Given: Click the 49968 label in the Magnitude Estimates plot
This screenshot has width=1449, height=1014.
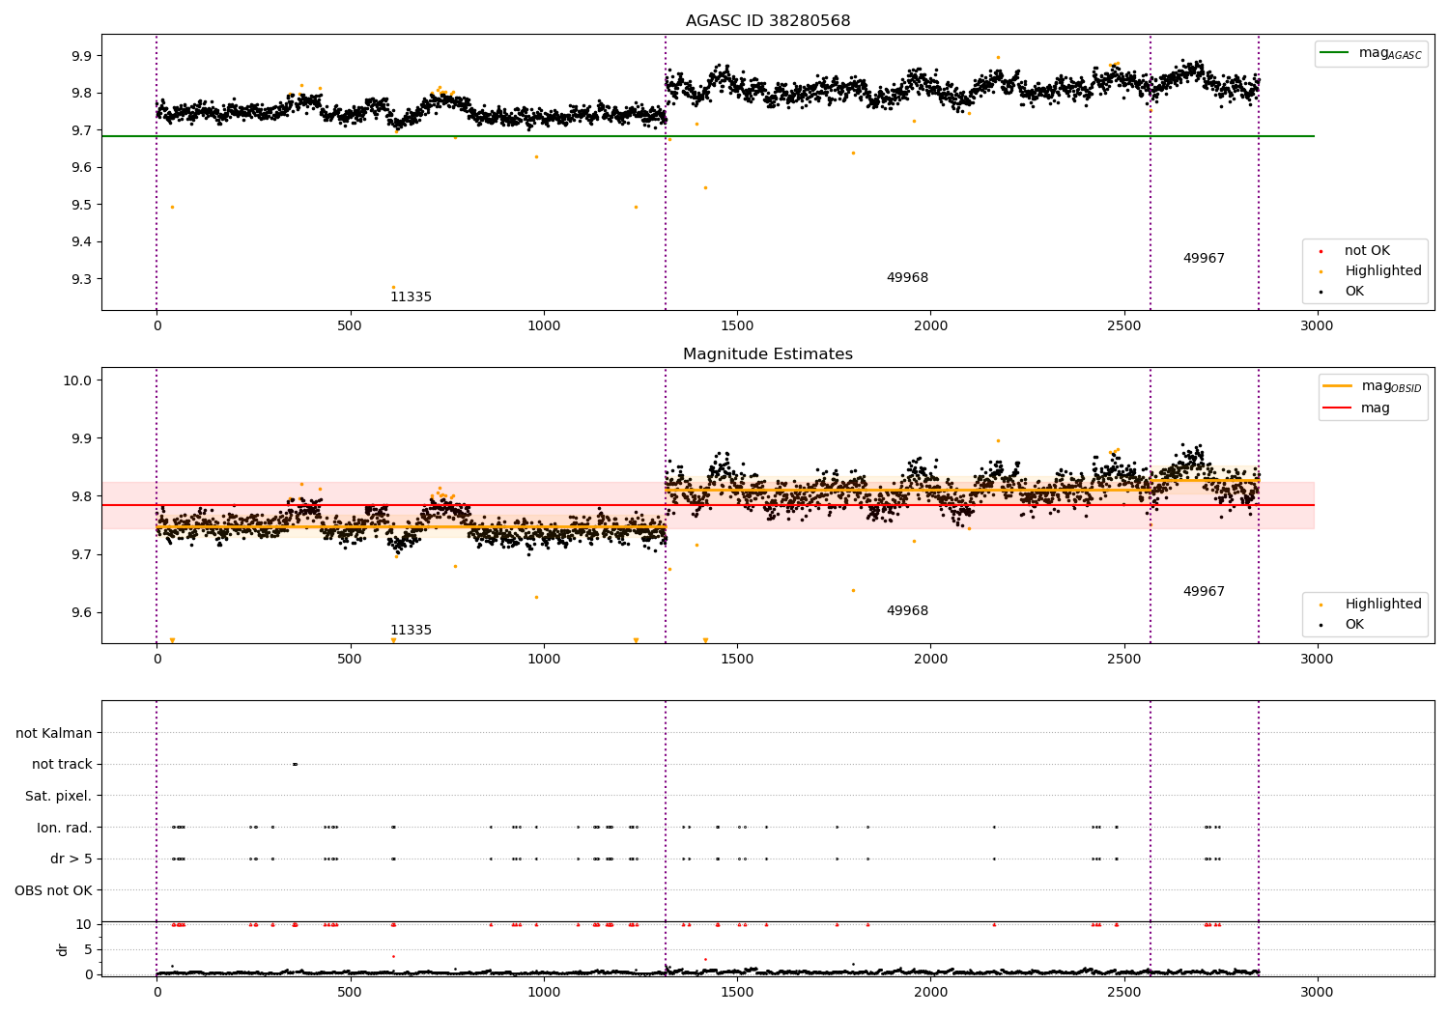Looking at the screenshot, I should pos(907,610).
